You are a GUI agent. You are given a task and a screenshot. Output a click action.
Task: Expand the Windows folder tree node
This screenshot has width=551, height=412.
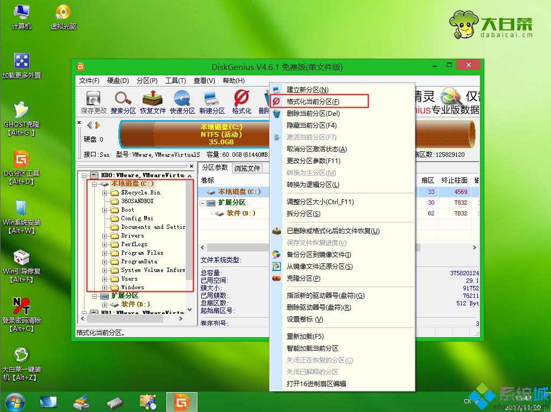(x=105, y=288)
